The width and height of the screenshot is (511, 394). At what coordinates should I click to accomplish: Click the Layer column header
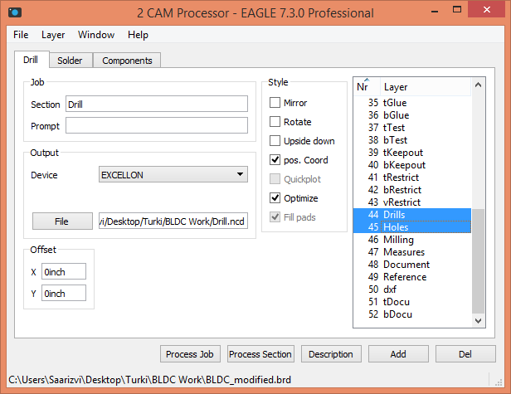[426, 87]
